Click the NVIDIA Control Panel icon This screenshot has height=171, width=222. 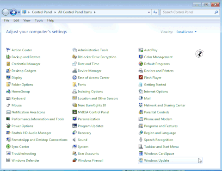[x=74, y=112]
